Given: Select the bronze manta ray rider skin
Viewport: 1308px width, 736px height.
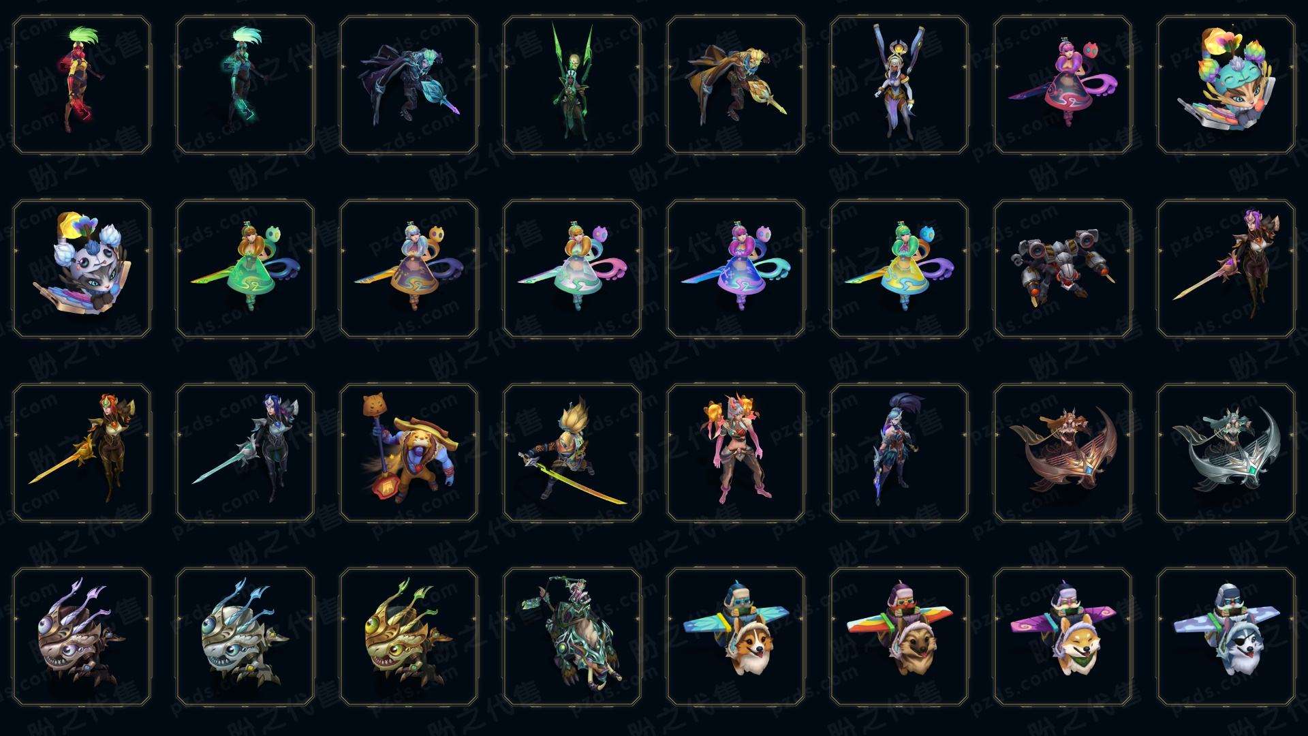Looking at the screenshot, I should pos(1063,453).
